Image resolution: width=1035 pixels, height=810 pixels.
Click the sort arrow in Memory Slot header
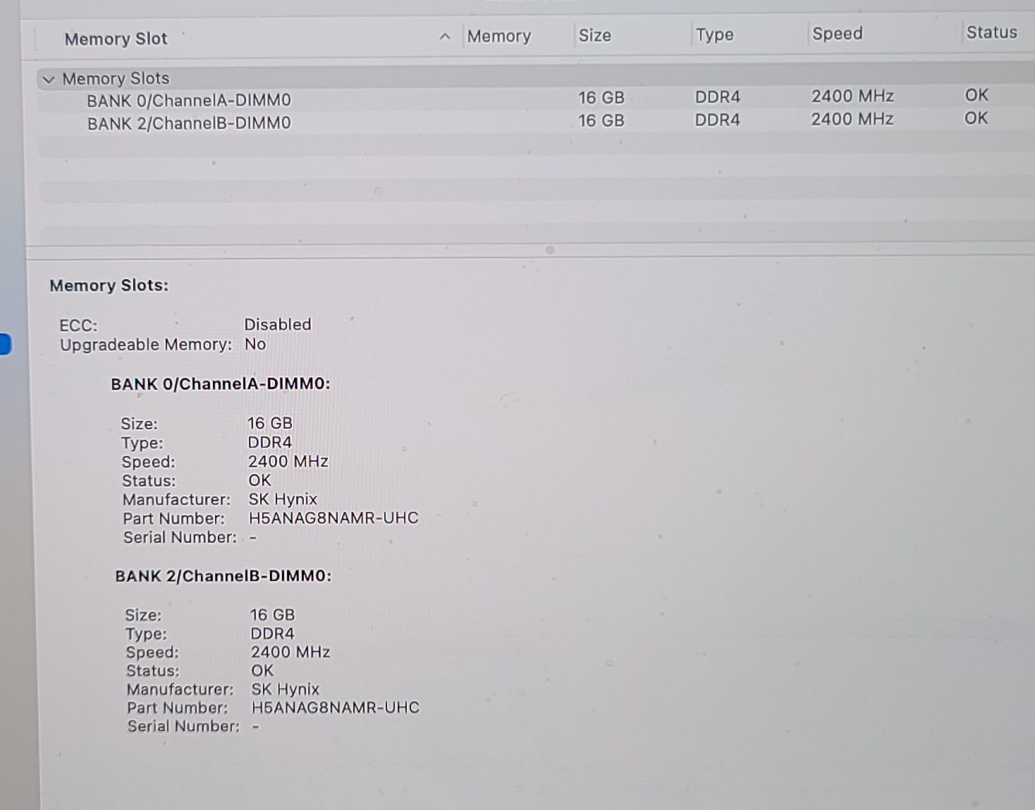[445, 37]
